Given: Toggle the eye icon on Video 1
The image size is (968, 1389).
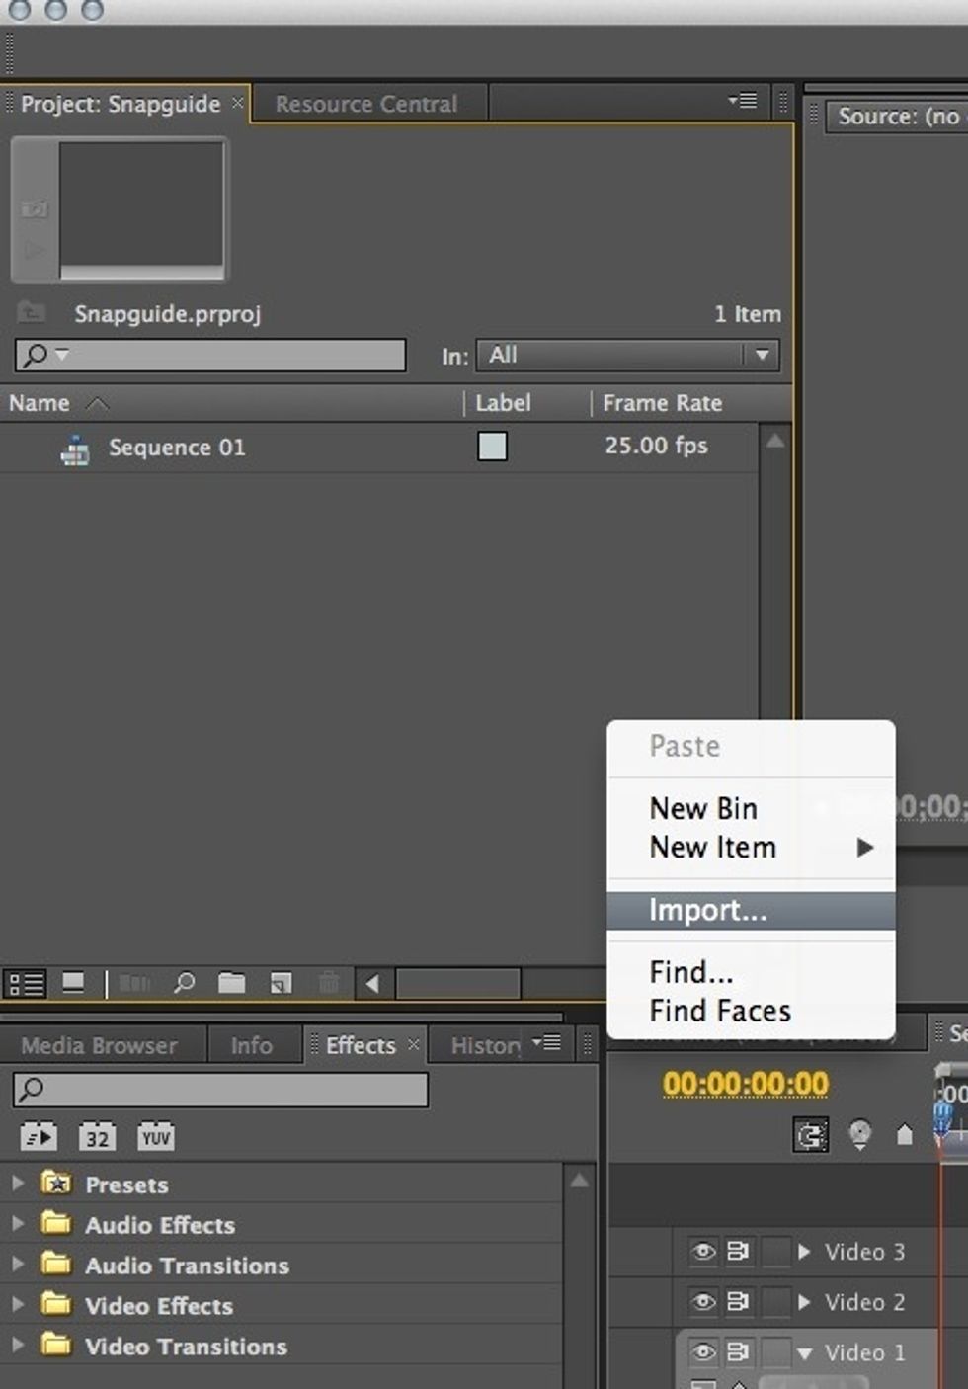Looking at the screenshot, I should pos(702,1352).
